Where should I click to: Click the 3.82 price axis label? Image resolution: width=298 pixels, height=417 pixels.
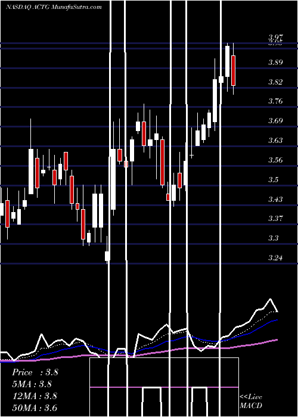point(275,82)
